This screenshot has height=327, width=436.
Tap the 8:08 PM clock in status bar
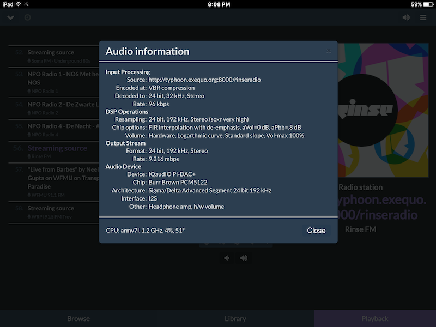pos(219,4)
